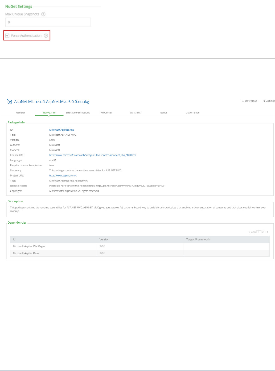Open the Governance tab

point(192,112)
